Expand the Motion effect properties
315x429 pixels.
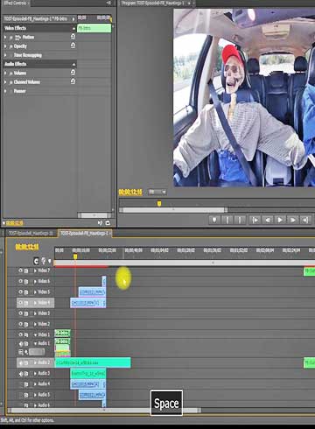point(5,38)
